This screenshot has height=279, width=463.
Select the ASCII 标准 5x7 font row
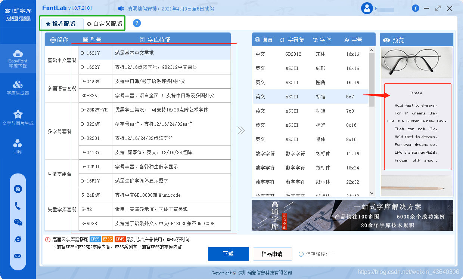(311, 97)
